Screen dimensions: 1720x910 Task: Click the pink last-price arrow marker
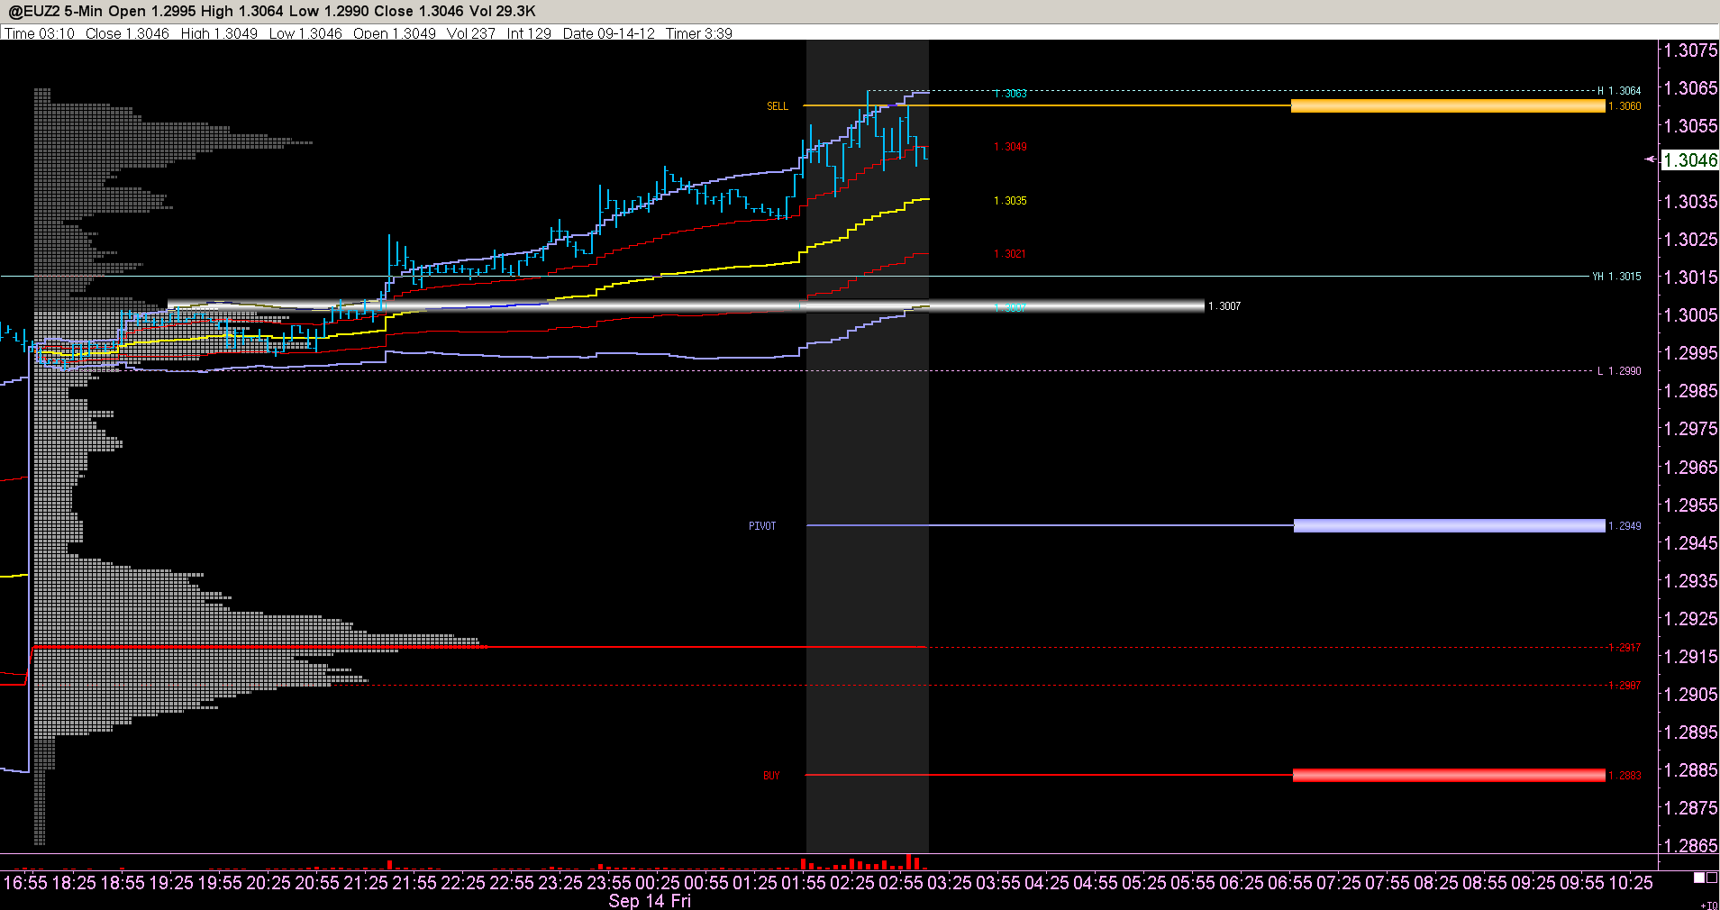(1651, 159)
